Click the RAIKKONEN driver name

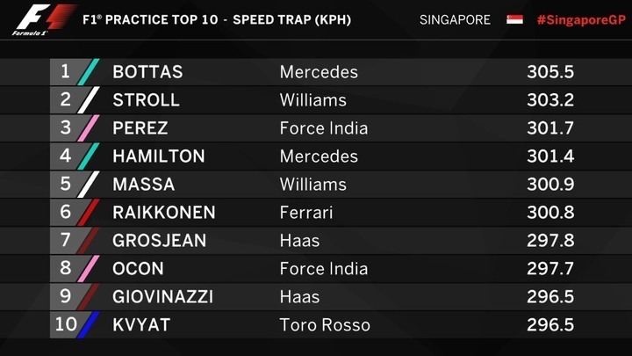pyautogui.click(x=164, y=213)
